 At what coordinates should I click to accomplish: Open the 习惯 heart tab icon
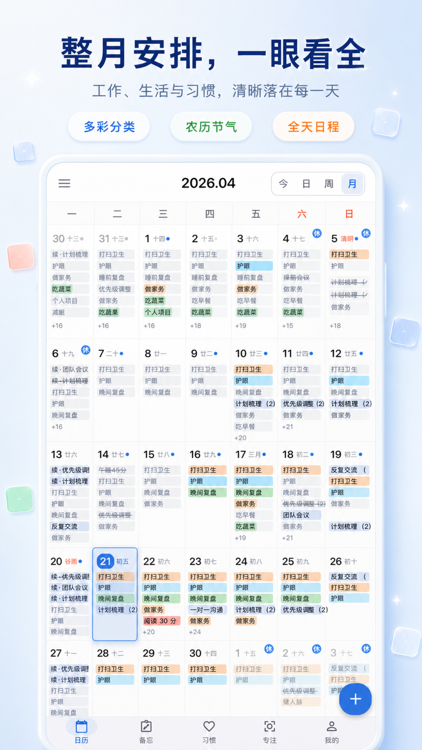pos(209,727)
